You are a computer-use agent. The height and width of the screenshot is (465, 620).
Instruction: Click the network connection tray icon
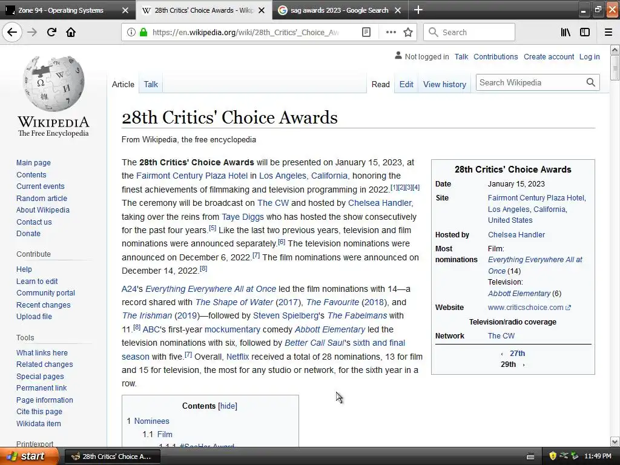tap(564, 456)
